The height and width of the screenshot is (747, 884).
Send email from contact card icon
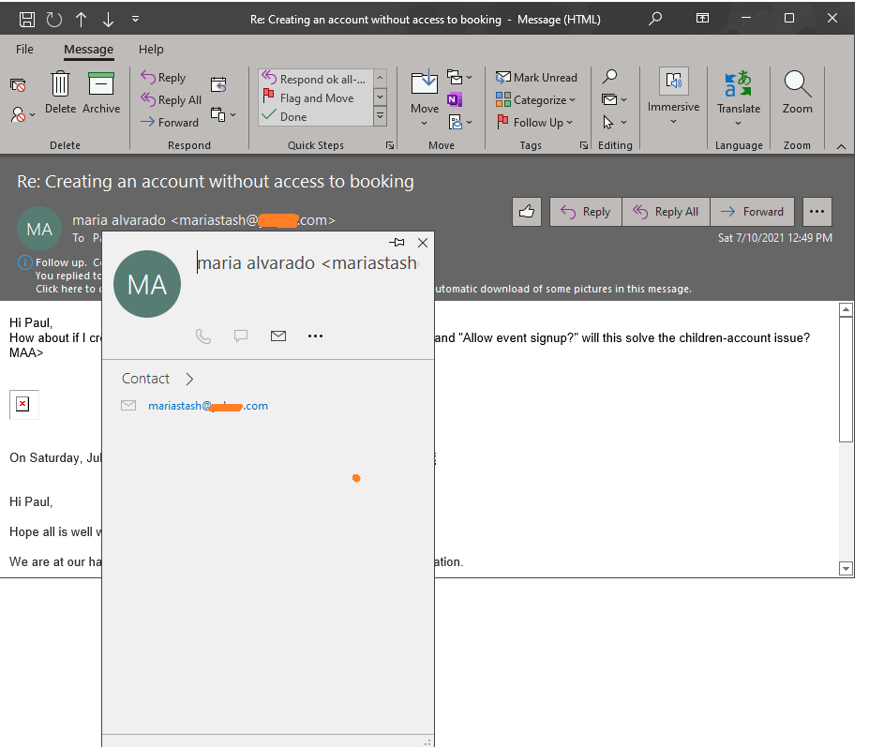[278, 336]
